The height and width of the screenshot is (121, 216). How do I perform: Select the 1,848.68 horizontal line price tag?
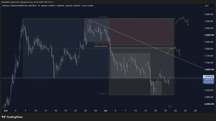[209, 76]
